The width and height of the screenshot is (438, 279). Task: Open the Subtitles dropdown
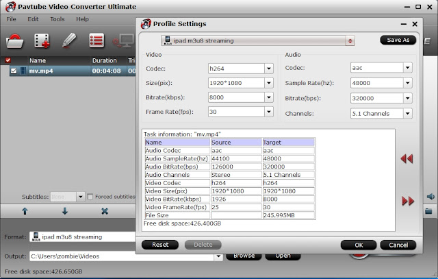click(81, 197)
